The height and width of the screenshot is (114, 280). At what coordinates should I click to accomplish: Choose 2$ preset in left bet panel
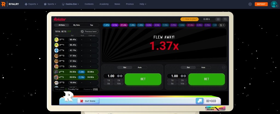(x=119, y=80)
